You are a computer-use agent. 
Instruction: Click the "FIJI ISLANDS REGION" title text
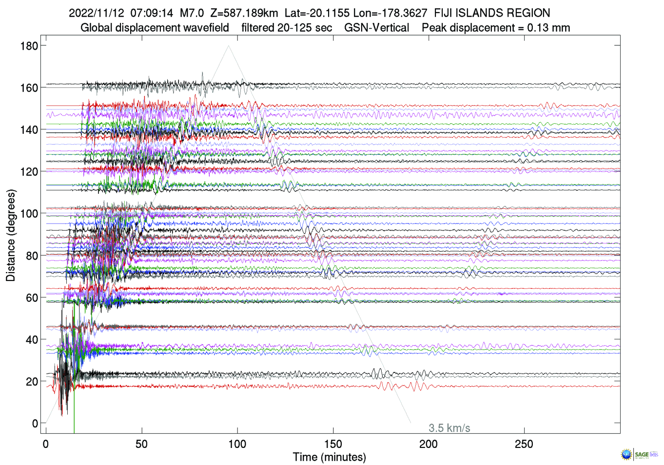pyautogui.click(x=492, y=13)
